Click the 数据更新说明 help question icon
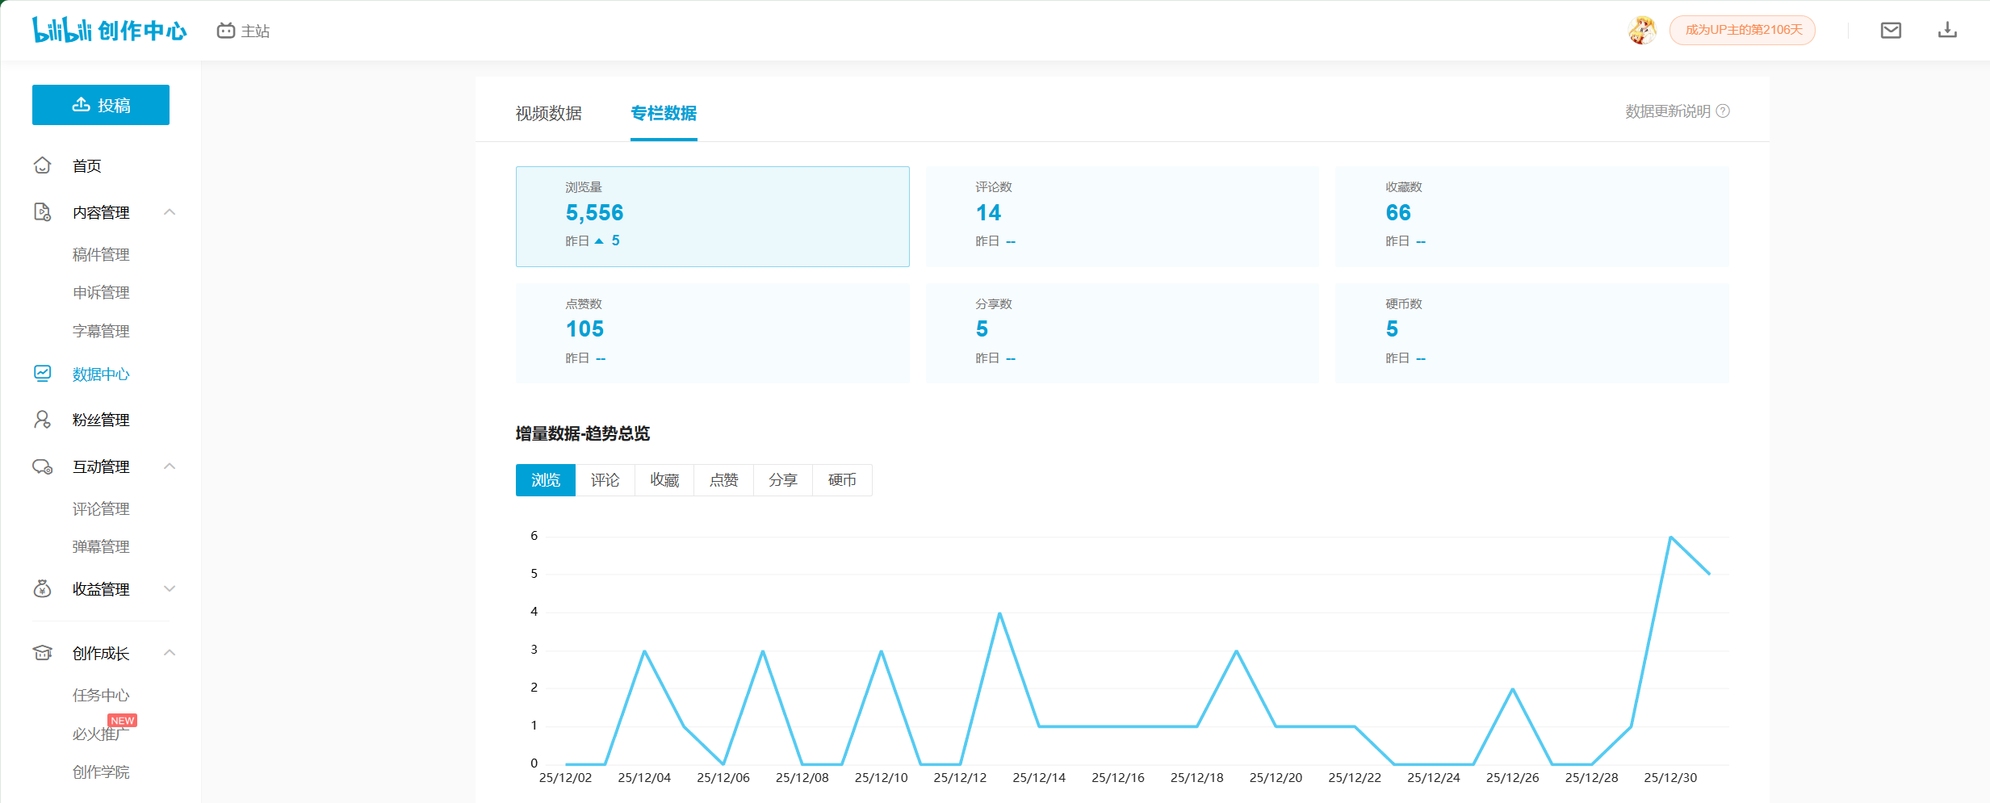 pos(1723,111)
